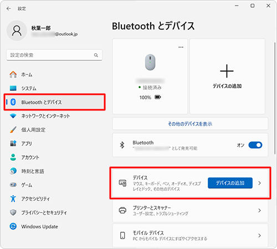Maximize the settings window
This screenshot has height=249, width=277.
pos(253,6)
